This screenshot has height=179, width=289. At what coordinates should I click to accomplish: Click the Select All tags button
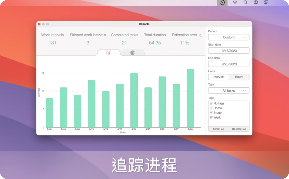click(x=218, y=129)
